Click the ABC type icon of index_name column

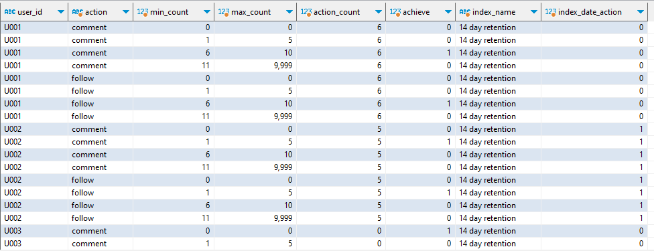(x=465, y=12)
